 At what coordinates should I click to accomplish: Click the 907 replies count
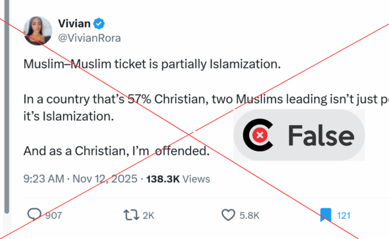pos(54,215)
